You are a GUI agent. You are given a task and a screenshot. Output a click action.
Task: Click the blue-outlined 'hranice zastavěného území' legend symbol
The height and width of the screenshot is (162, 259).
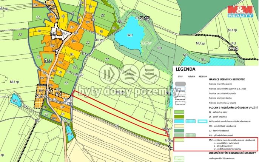(x=180, y=89)
